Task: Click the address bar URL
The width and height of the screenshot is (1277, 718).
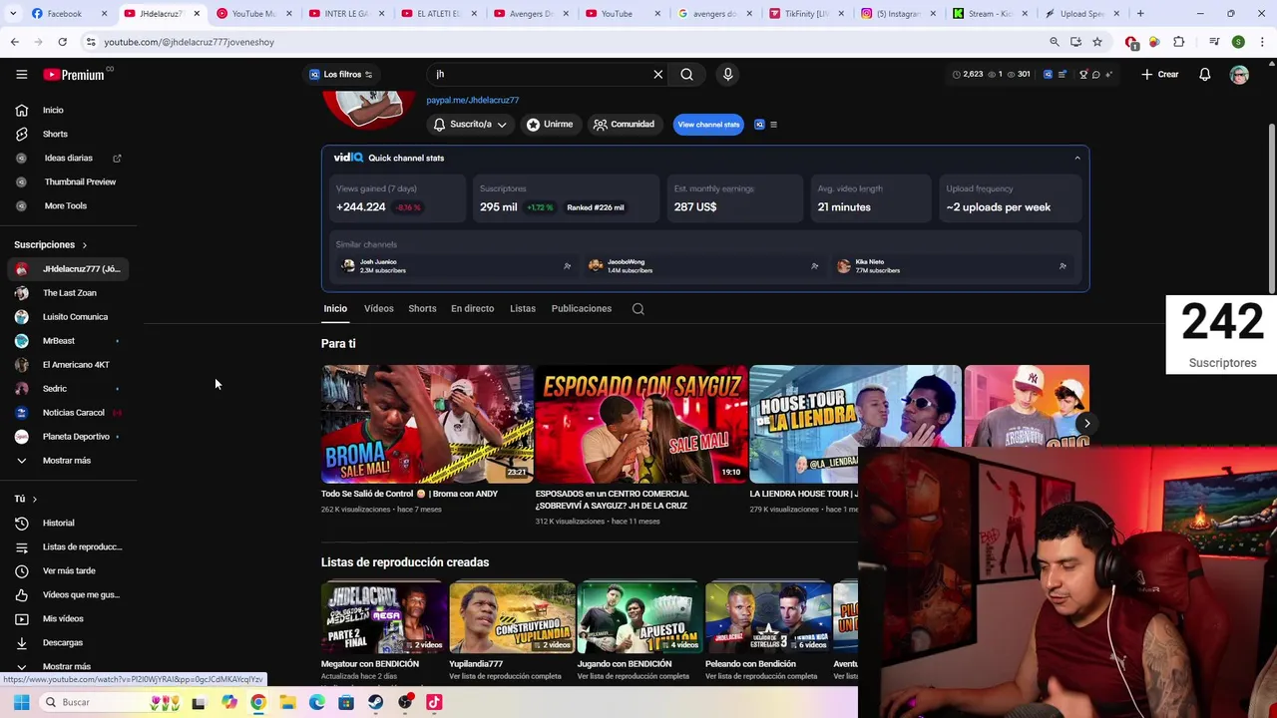Action: (x=189, y=42)
